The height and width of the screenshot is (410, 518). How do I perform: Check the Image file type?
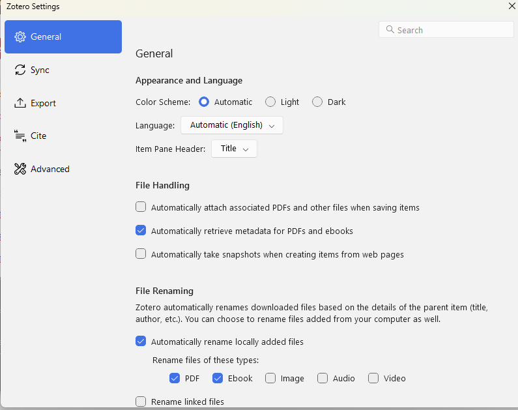coord(270,378)
